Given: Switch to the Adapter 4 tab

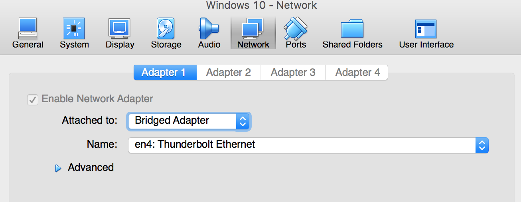Looking at the screenshot, I should pos(357,72).
